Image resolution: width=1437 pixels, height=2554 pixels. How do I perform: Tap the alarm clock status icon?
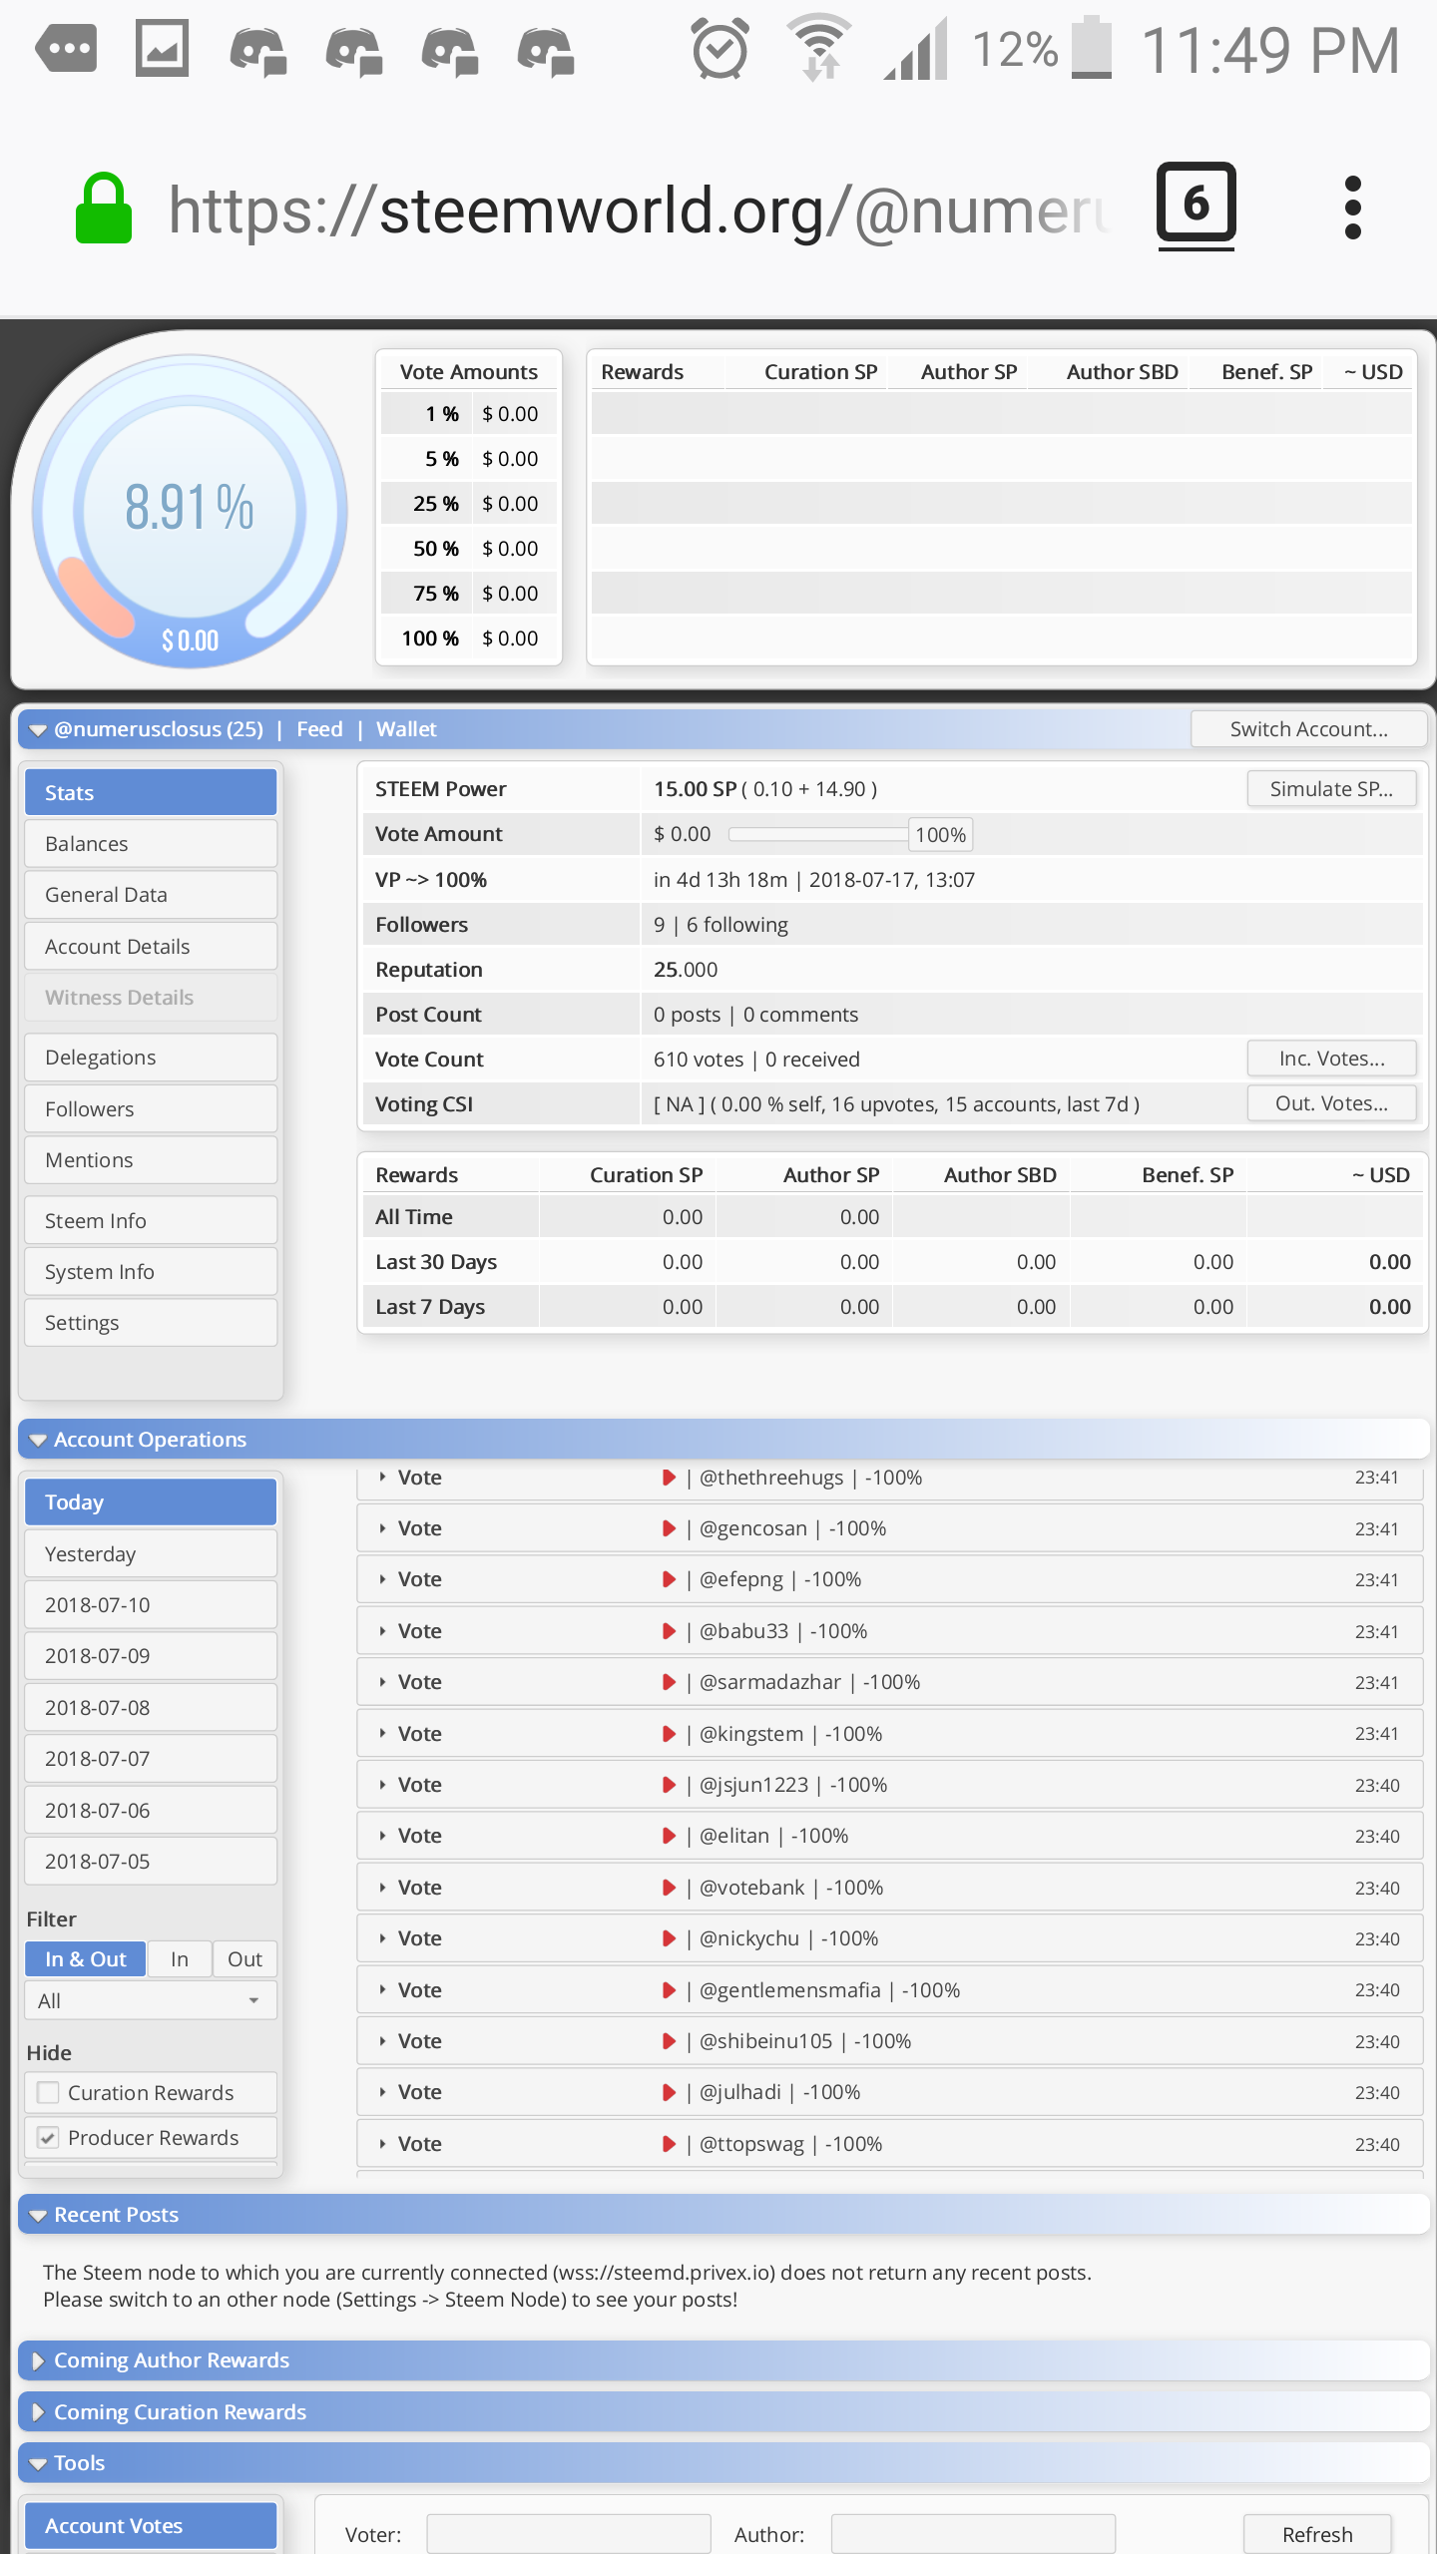(x=719, y=49)
